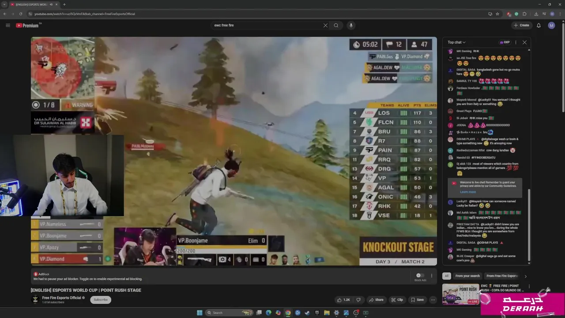Share the video
565x318 pixels.
coord(377,300)
